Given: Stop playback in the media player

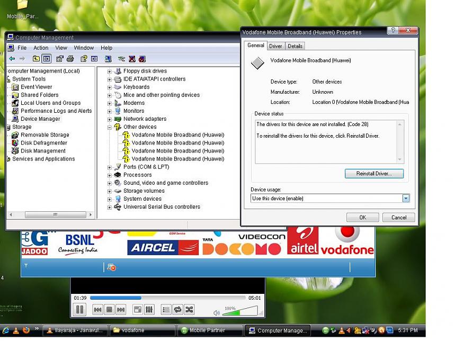Looking at the screenshot, I should click(109, 310).
